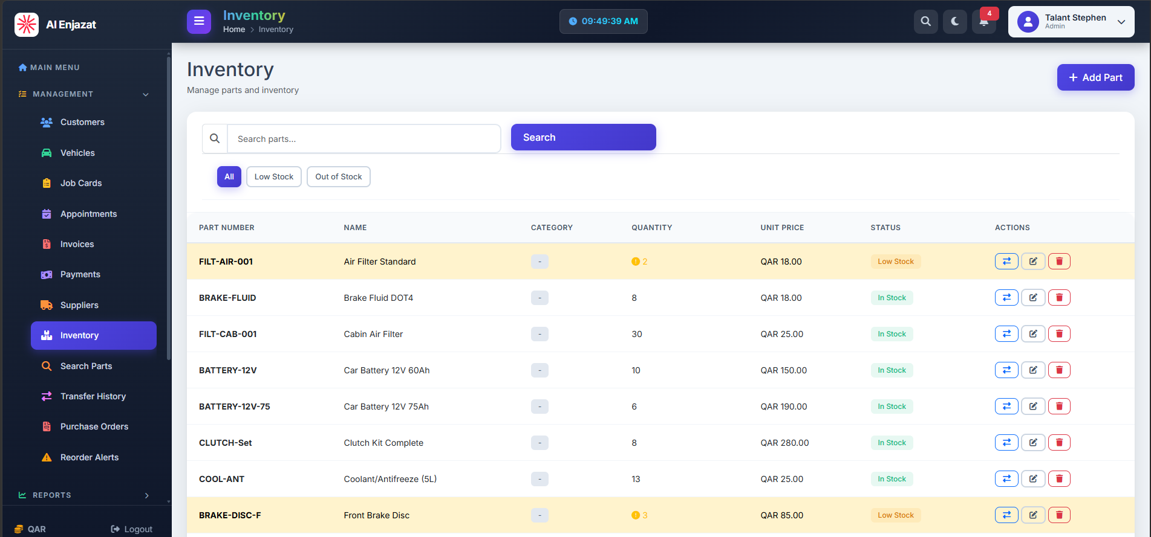Screen dimensions: 1151x537
Task: Select the Out of Stock filter tab
Action: click(339, 176)
